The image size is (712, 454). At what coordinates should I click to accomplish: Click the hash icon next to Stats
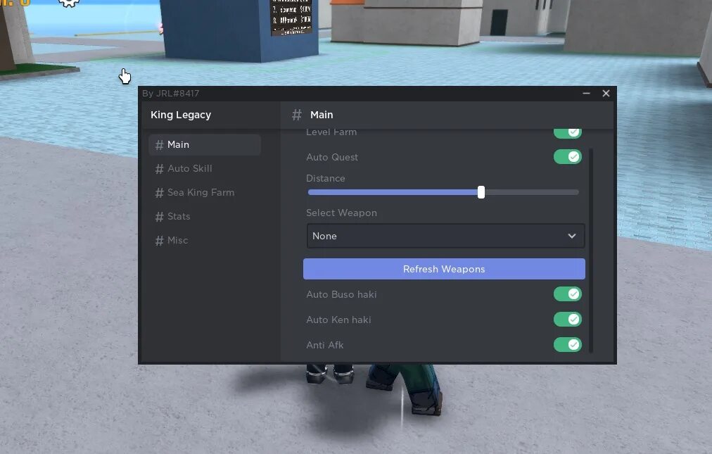pos(159,217)
